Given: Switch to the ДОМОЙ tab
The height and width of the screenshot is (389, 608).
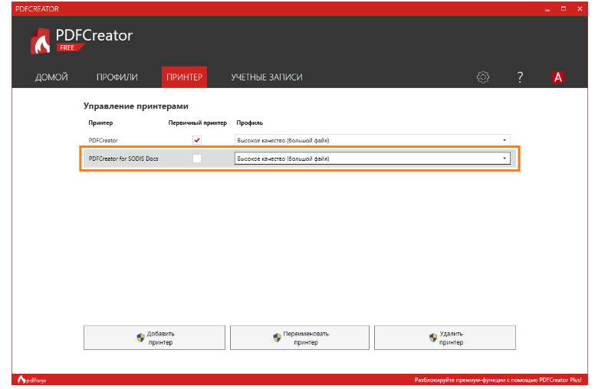Looking at the screenshot, I should (x=51, y=77).
